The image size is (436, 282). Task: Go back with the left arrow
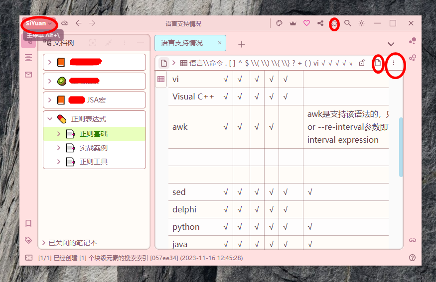pyautogui.click(x=78, y=23)
